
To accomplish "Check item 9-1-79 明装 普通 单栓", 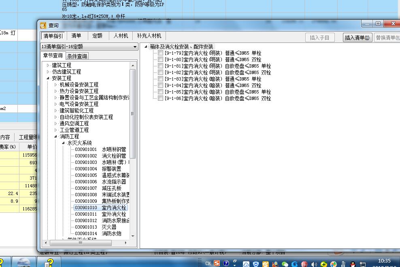I will coord(160,53).
